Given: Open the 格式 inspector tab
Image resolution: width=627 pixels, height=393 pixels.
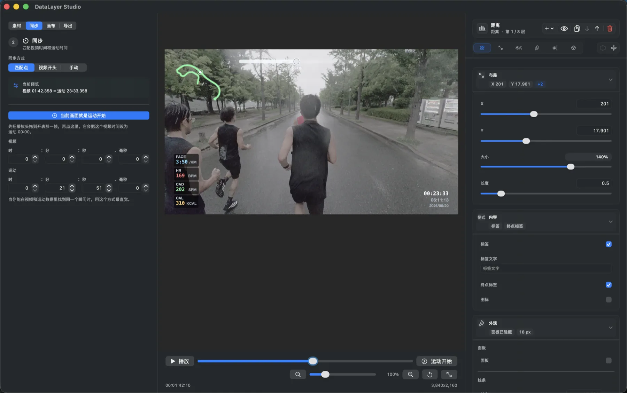Looking at the screenshot, I should click(519, 48).
